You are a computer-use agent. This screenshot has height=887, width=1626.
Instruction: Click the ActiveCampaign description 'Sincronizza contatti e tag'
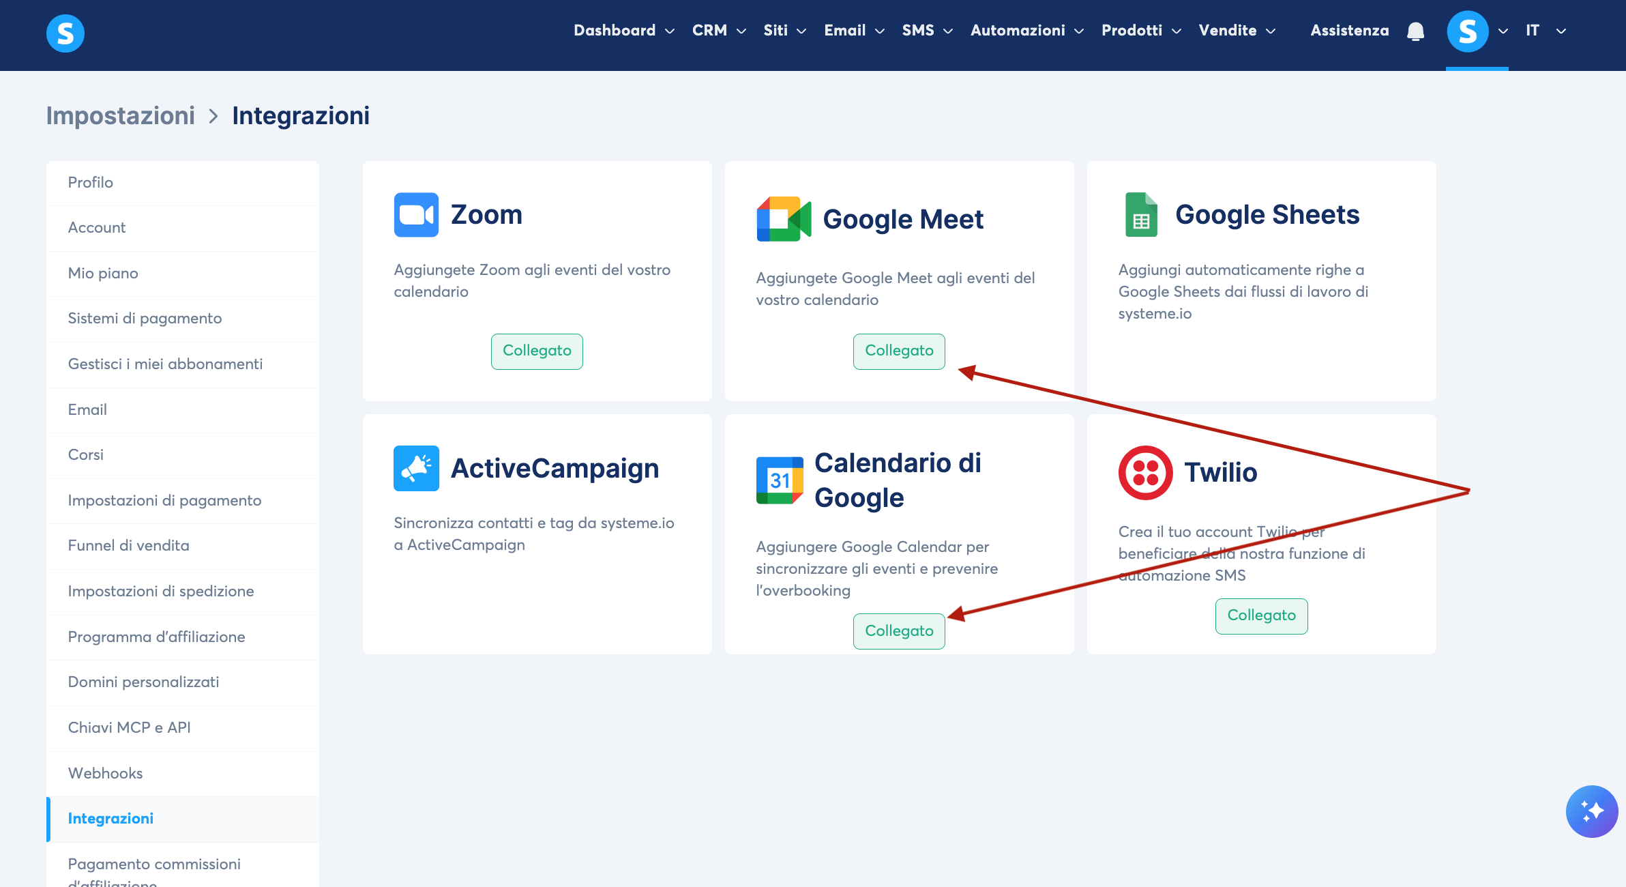(534, 534)
